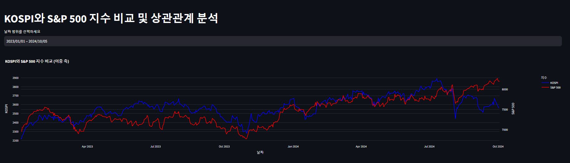Open the date range input field
The image size is (570, 163).
coord(283,41)
